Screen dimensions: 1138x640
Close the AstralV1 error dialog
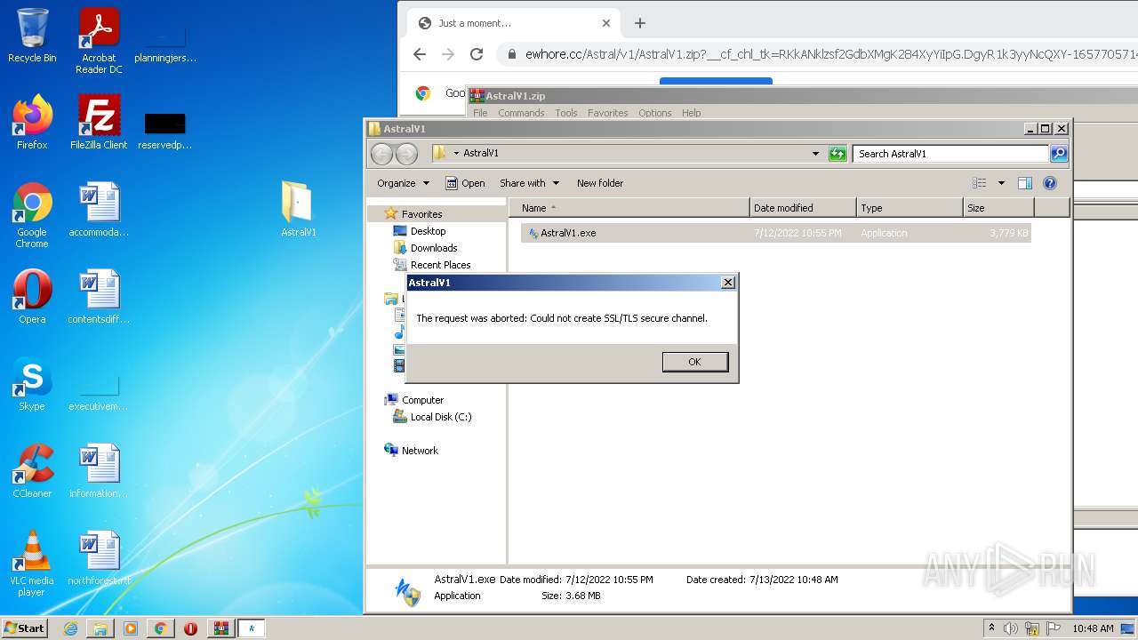(727, 283)
